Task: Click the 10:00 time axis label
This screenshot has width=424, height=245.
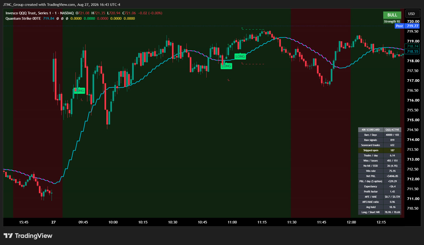Action: (x=113, y=222)
